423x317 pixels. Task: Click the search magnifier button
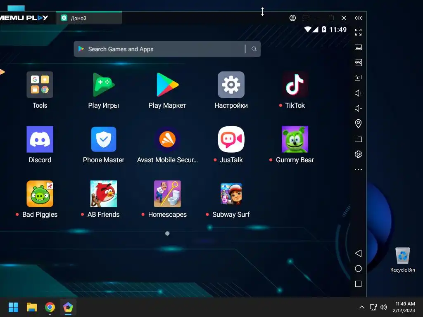click(x=254, y=49)
